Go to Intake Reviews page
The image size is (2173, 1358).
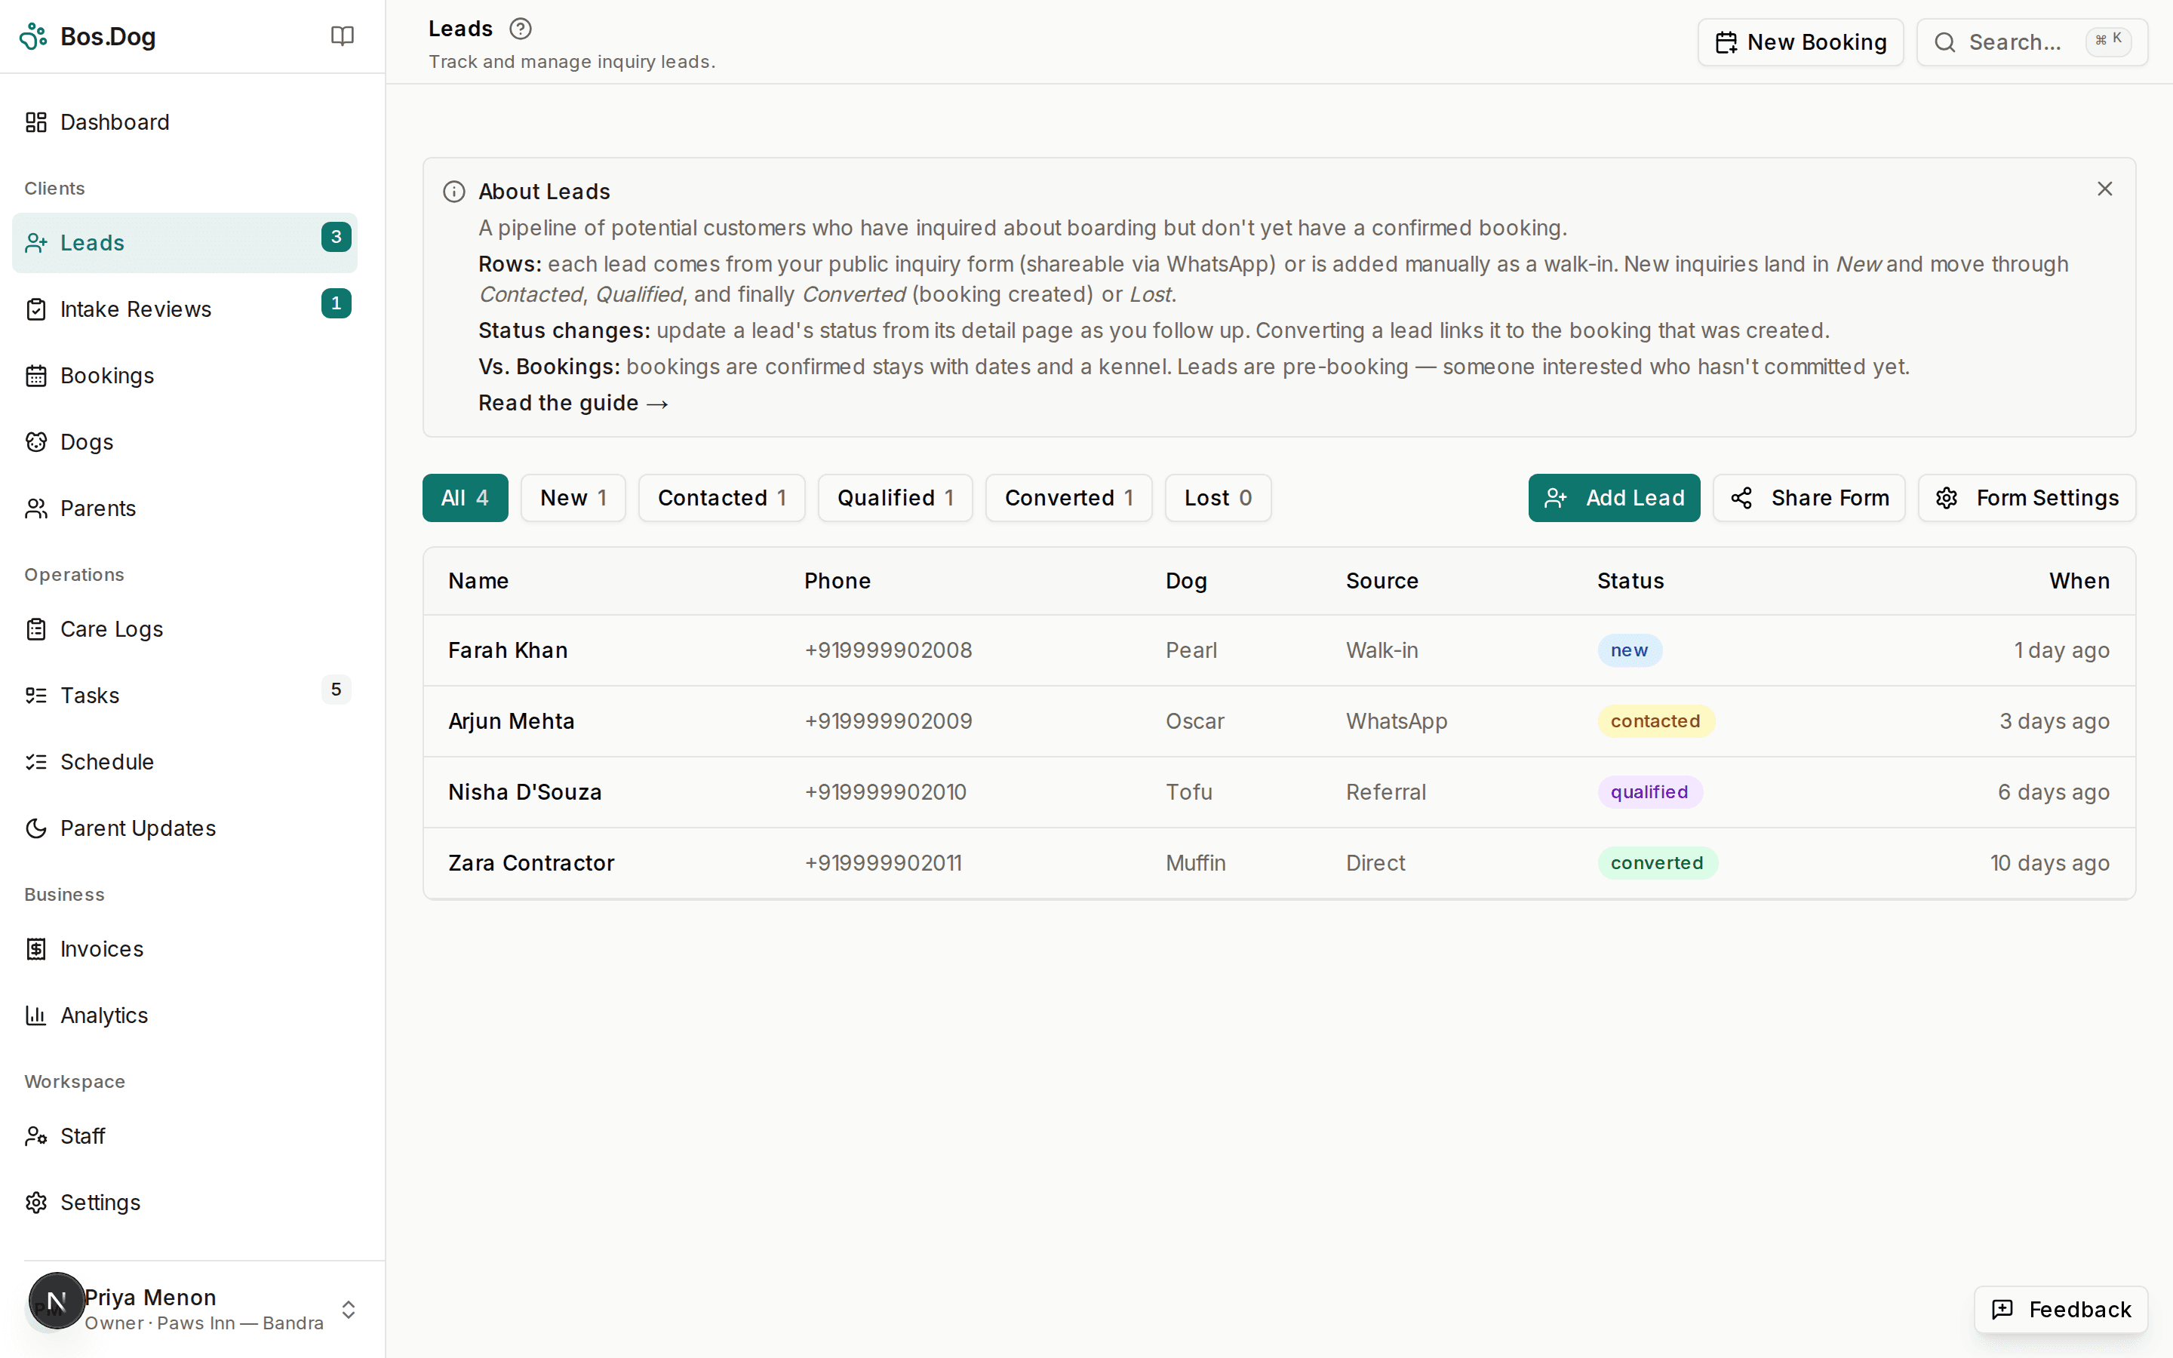point(185,309)
